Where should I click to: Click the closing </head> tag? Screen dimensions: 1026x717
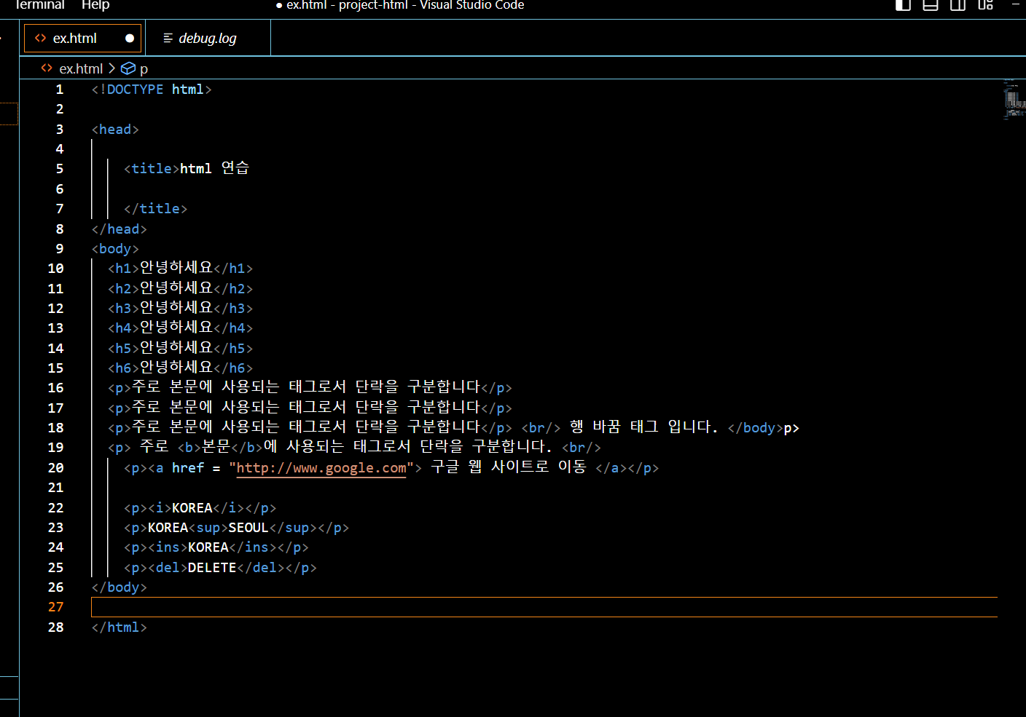(x=120, y=229)
